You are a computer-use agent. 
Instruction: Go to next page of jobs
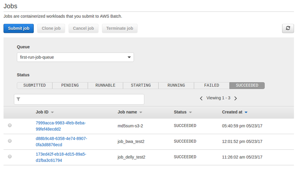(x=236, y=98)
